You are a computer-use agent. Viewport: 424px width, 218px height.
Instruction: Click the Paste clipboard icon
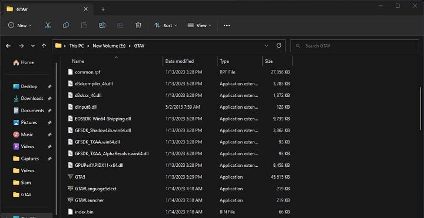pos(84,25)
